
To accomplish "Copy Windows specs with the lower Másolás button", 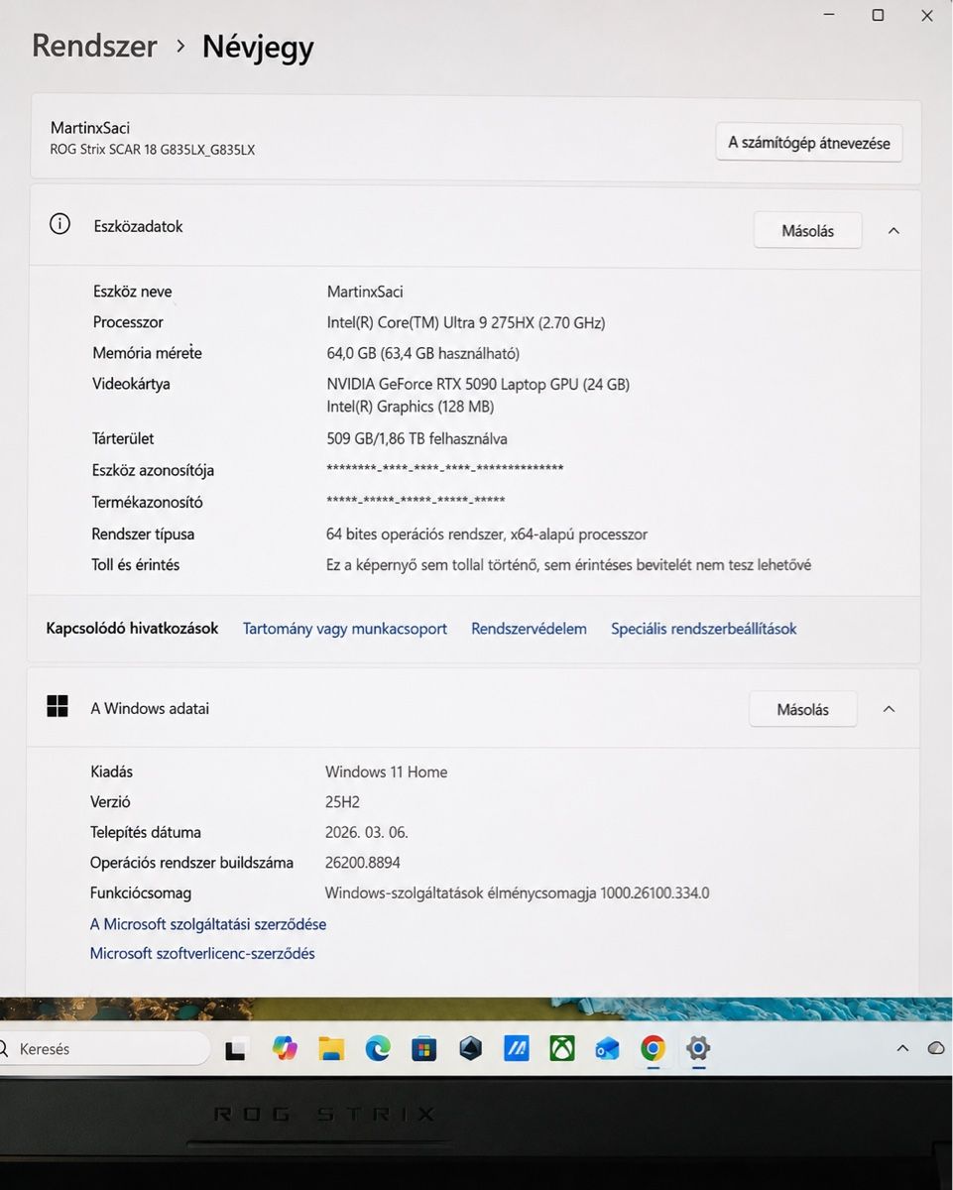I will pos(802,709).
